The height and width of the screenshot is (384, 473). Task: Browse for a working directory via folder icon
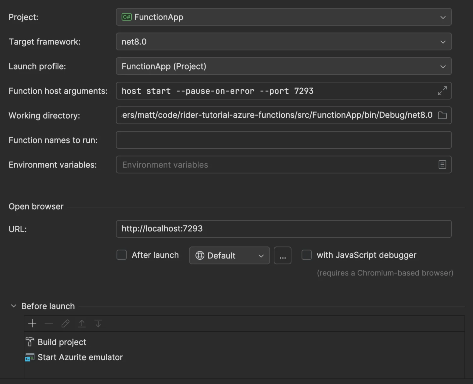point(442,115)
